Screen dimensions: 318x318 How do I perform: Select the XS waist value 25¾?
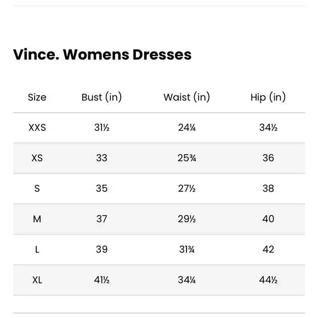(x=187, y=158)
